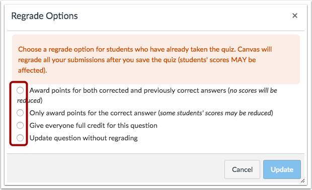Click the Cancel button
The width and height of the screenshot is (312, 190).
pyautogui.click(x=242, y=169)
